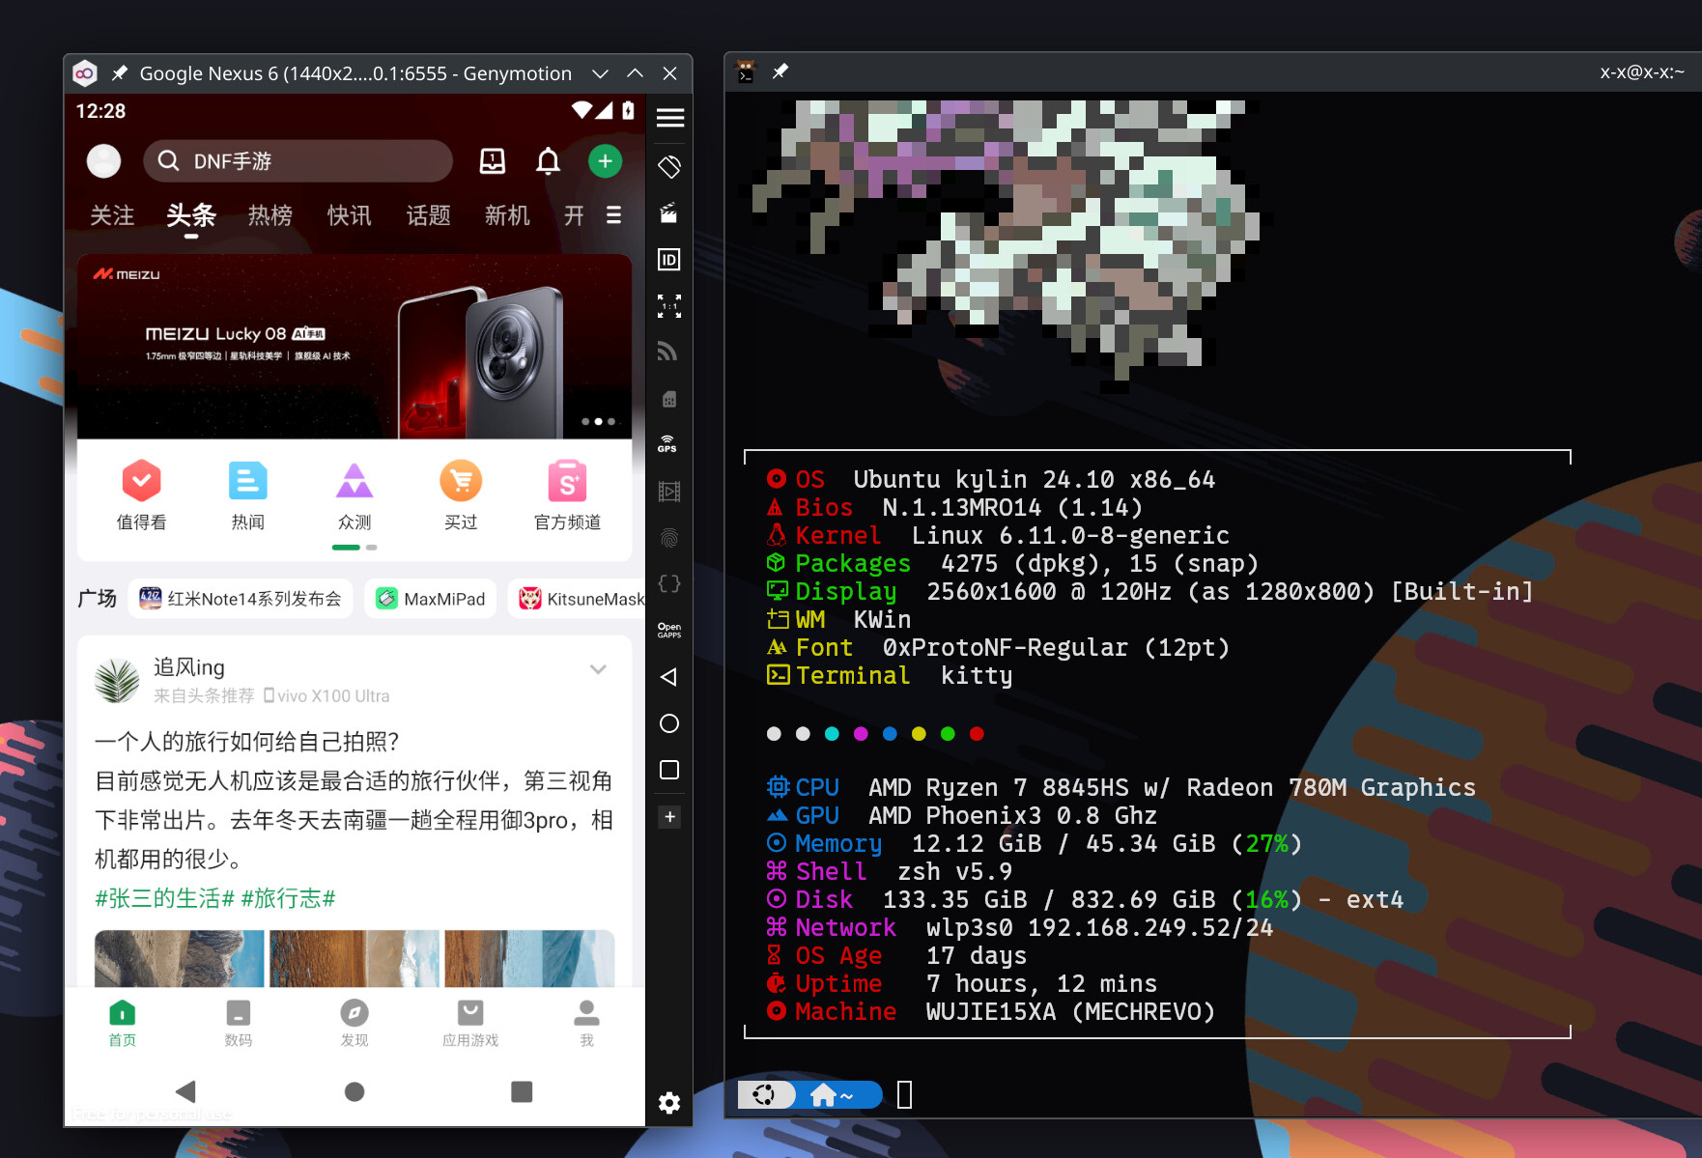Open Genymotion window shade-down chevron
This screenshot has height=1158, width=1702.
coord(600,73)
